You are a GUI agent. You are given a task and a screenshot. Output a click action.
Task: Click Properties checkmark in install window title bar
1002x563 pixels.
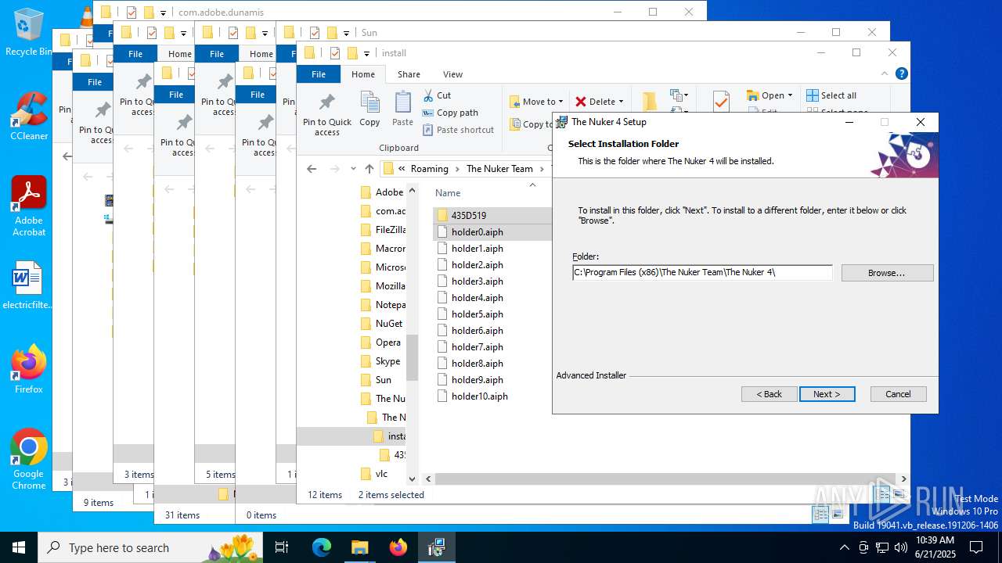click(x=335, y=53)
